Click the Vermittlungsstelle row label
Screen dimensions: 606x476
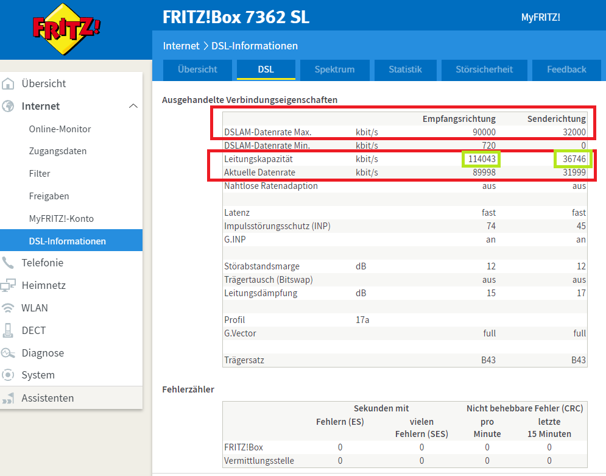click(259, 461)
